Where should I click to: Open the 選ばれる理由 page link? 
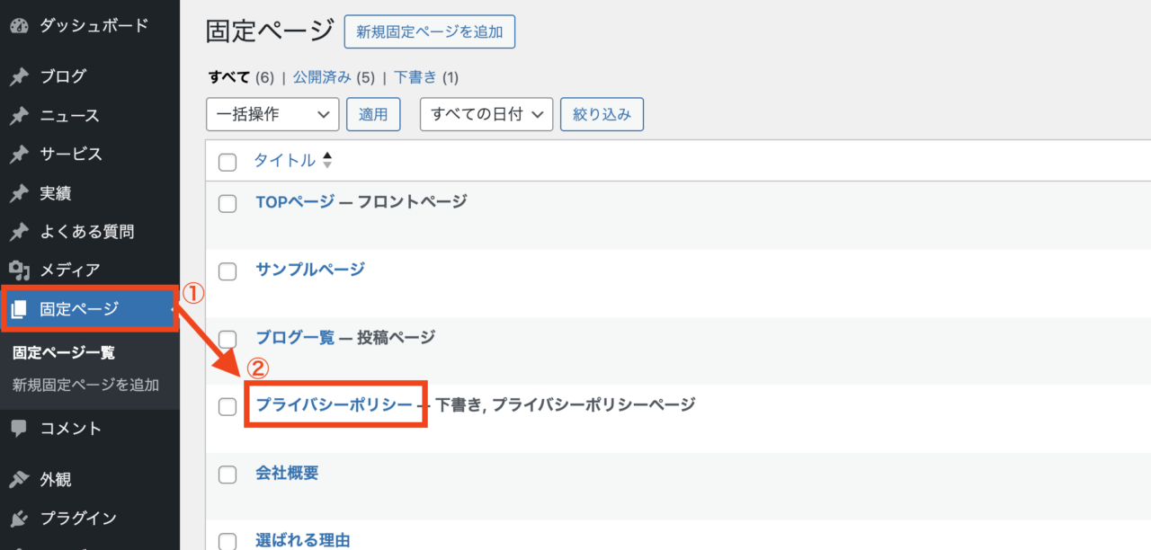[302, 541]
